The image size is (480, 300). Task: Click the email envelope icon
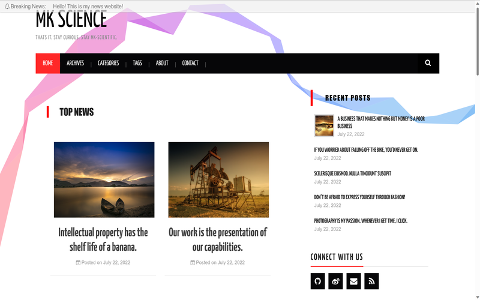pyautogui.click(x=353, y=281)
